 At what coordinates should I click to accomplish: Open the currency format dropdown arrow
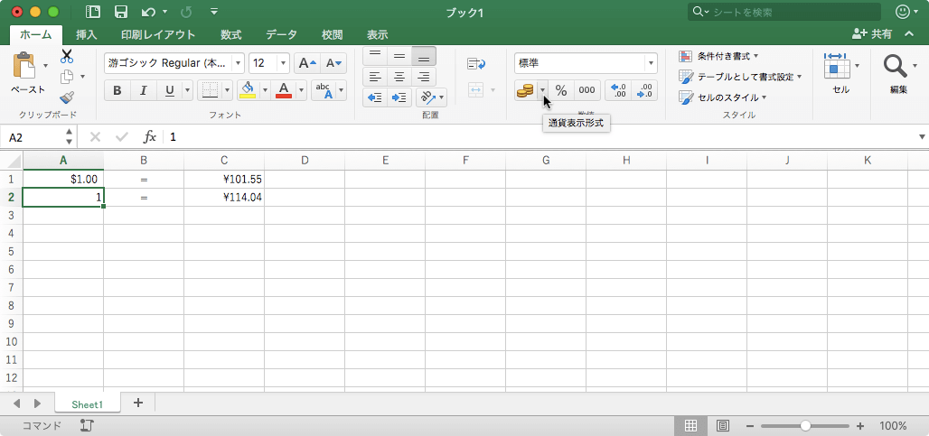point(543,90)
